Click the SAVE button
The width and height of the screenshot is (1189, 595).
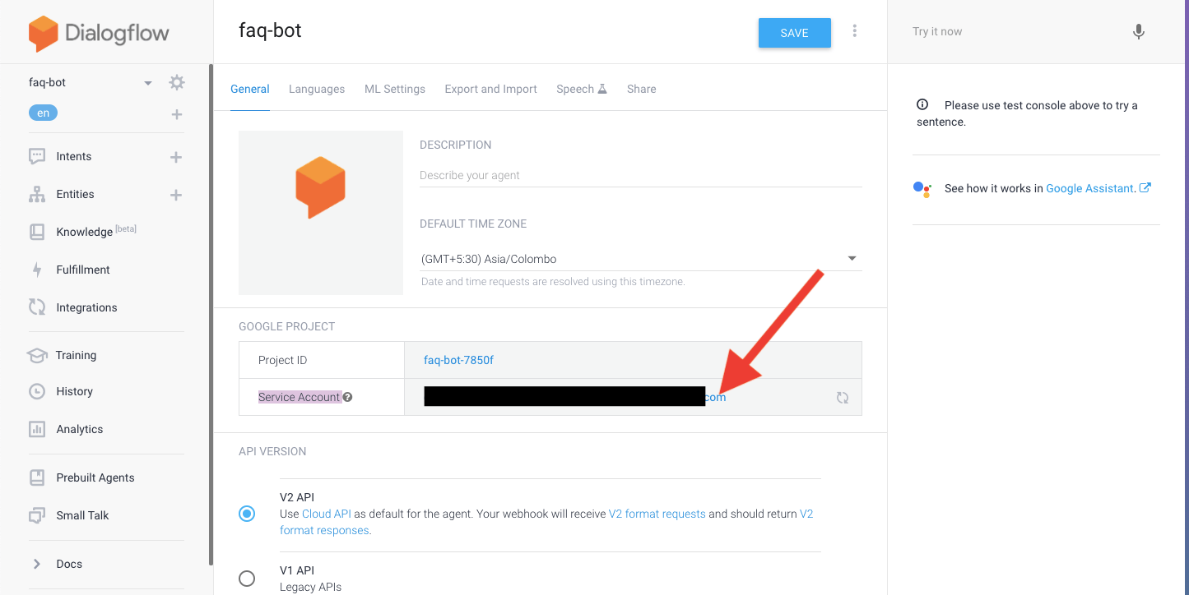pyautogui.click(x=795, y=33)
